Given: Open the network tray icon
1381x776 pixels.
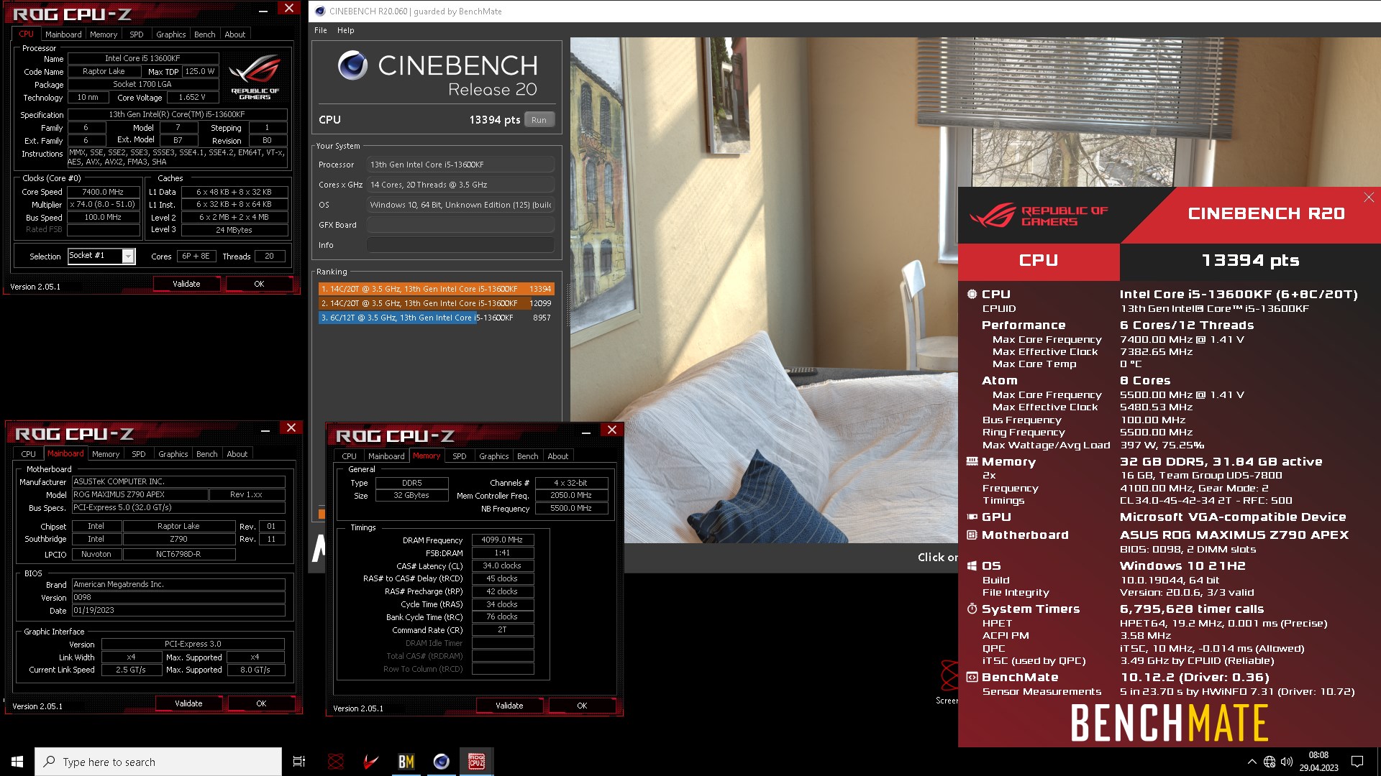Looking at the screenshot, I should [x=1270, y=762].
